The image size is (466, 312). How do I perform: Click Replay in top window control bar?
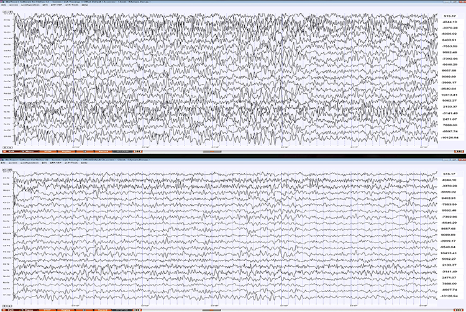(x=66, y=151)
